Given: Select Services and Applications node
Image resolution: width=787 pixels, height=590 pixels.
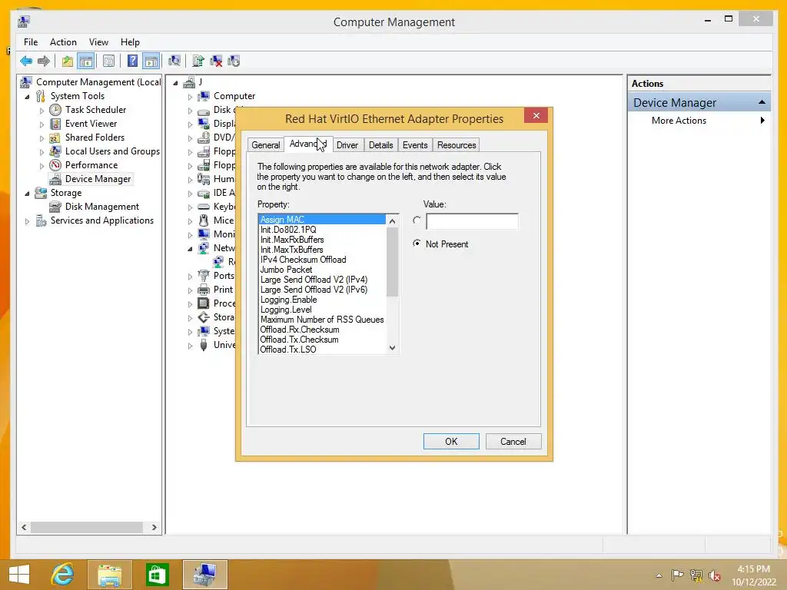Looking at the screenshot, I should 102,220.
